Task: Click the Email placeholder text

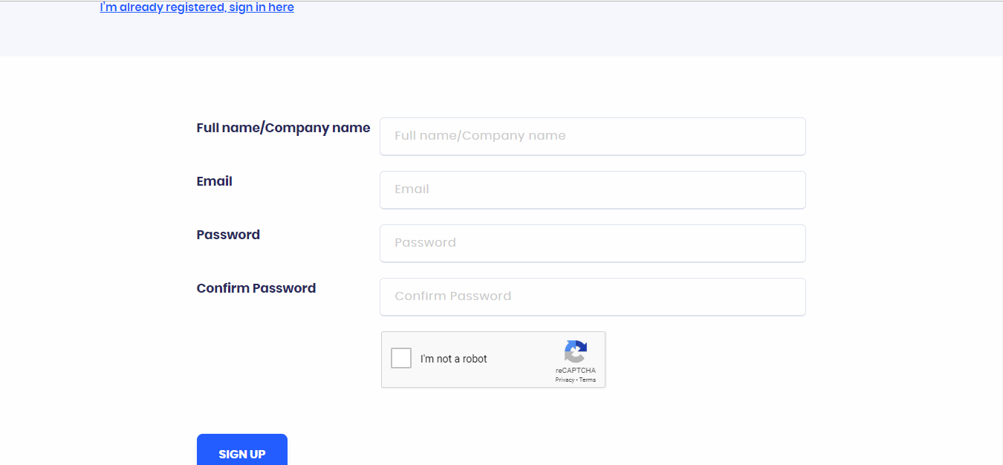Action: point(412,189)
